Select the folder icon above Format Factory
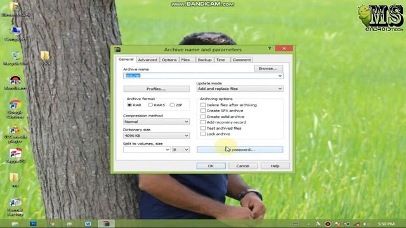The width and height of the screenshot is (406, 228). click(x=15, y=180)
